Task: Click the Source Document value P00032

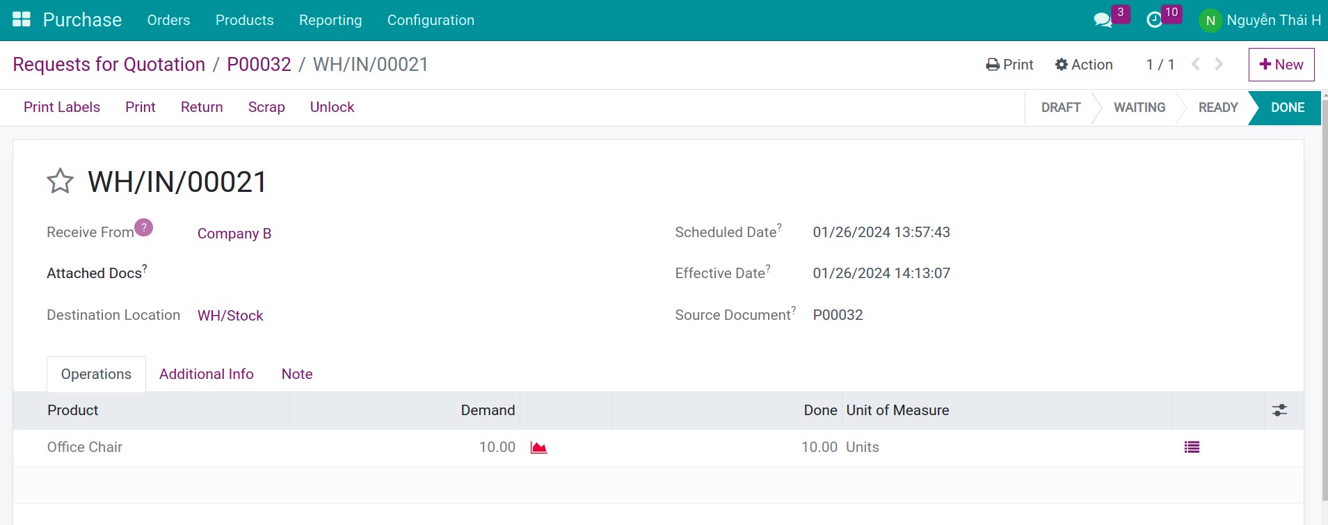Action: click(838, 315)
